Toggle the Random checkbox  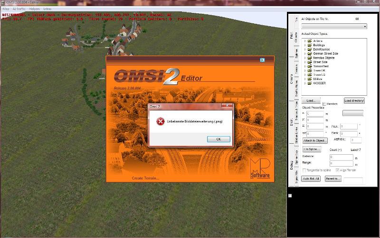(x=324, y=104)
